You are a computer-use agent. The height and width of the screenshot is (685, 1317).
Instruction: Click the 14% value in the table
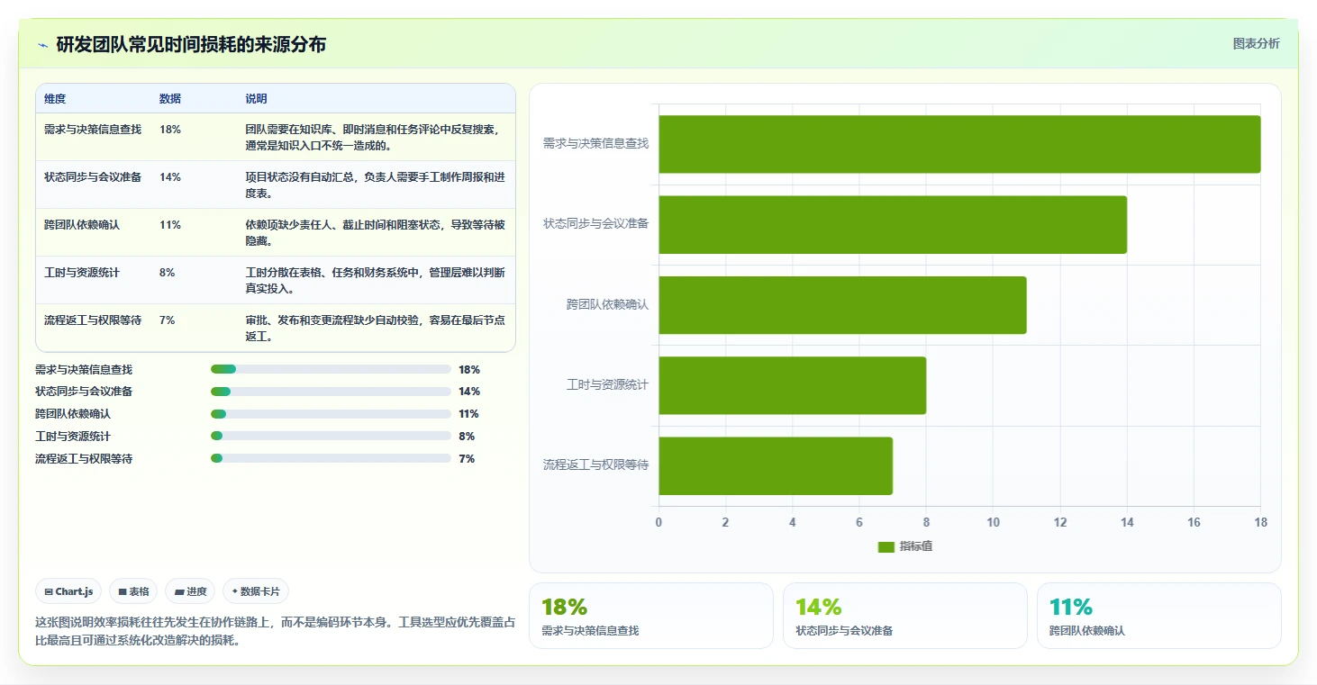(x=170, y=177)
